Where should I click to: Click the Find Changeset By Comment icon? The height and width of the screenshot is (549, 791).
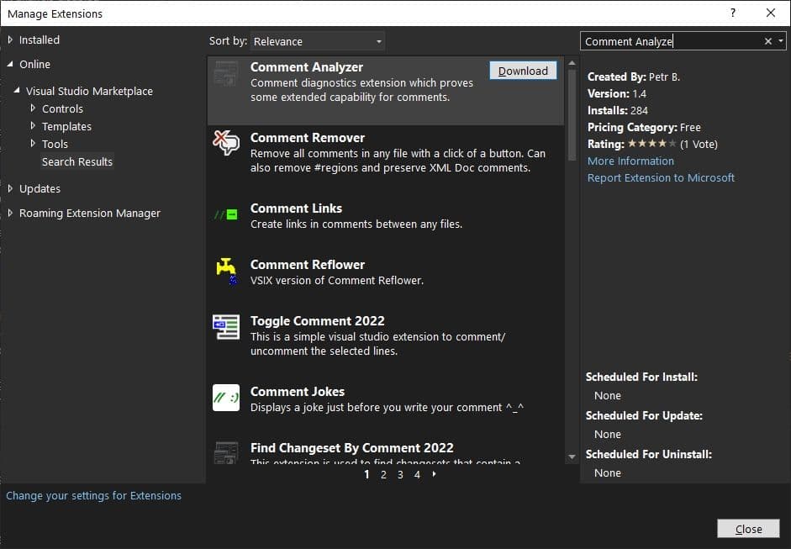tap(226, 452)
